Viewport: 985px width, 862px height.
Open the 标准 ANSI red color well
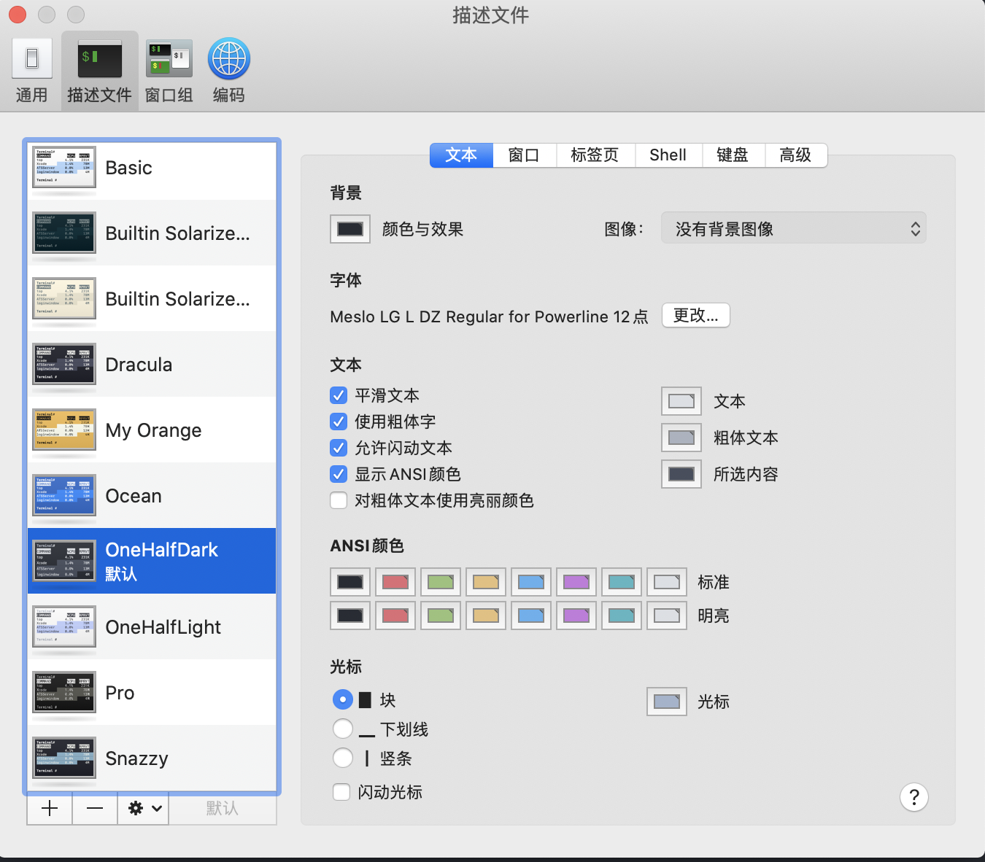click(x=395, y=582)
